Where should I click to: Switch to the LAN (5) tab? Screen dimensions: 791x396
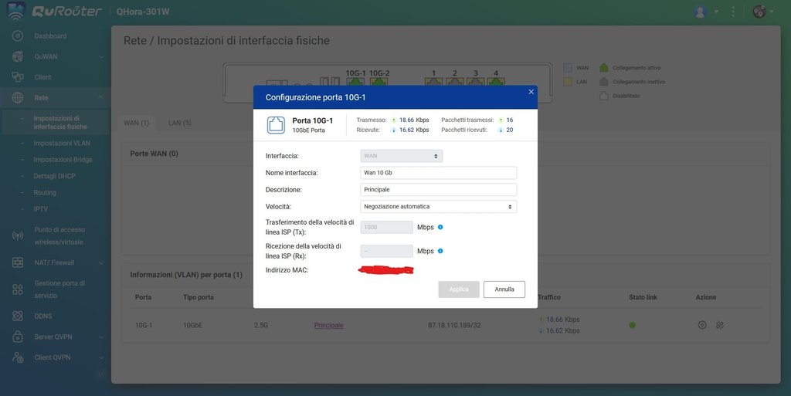(179, 123)
